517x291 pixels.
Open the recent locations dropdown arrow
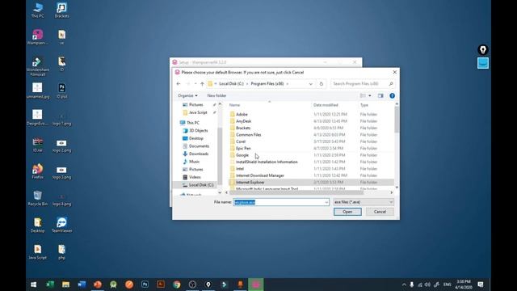point(195,84)
